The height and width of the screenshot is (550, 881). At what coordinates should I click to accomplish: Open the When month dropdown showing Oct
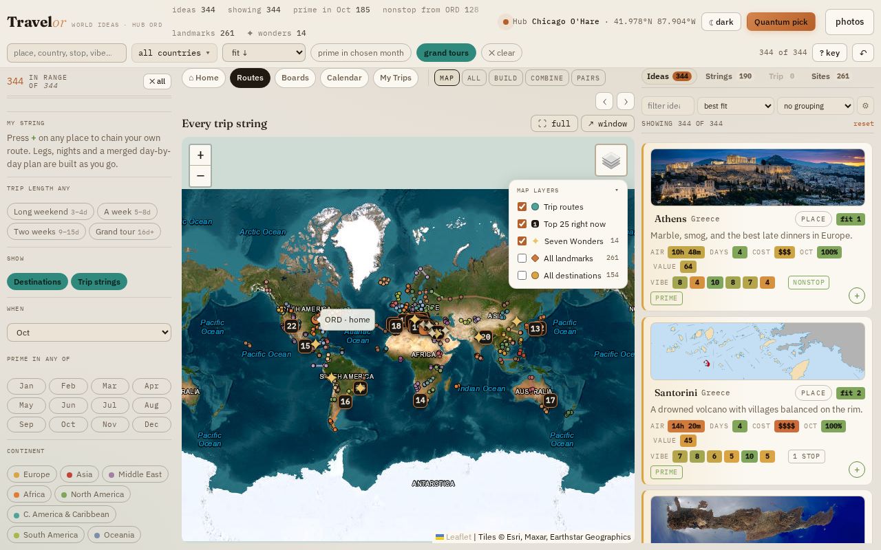pos(89,333)
